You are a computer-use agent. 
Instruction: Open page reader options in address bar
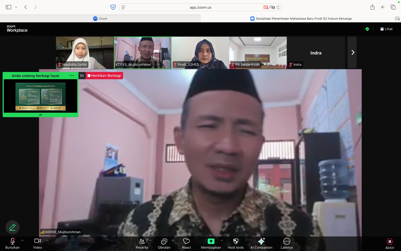123,7
